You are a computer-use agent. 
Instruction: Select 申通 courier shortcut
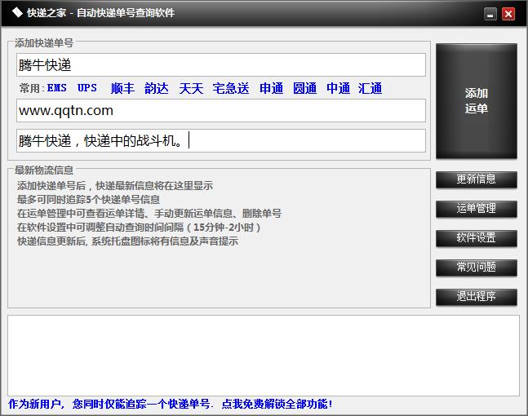[x=272, y=88]
